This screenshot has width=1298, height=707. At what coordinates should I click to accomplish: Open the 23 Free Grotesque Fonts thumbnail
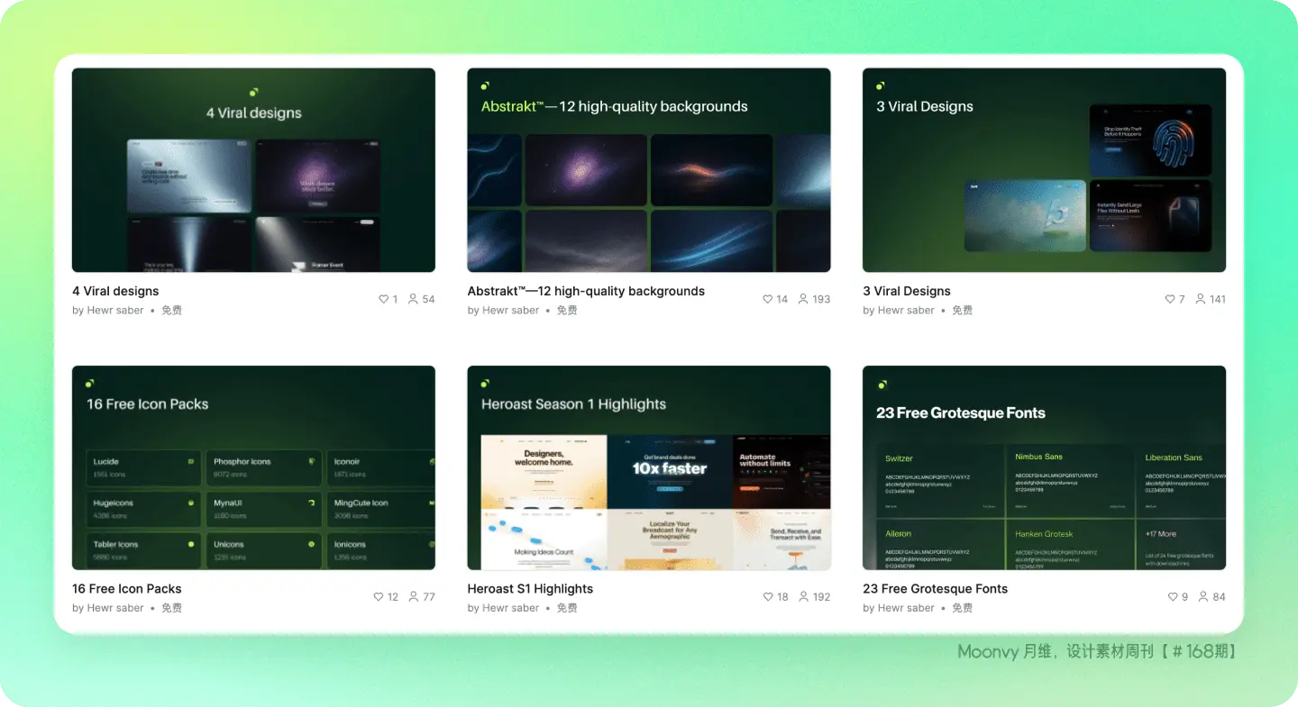1044,467
